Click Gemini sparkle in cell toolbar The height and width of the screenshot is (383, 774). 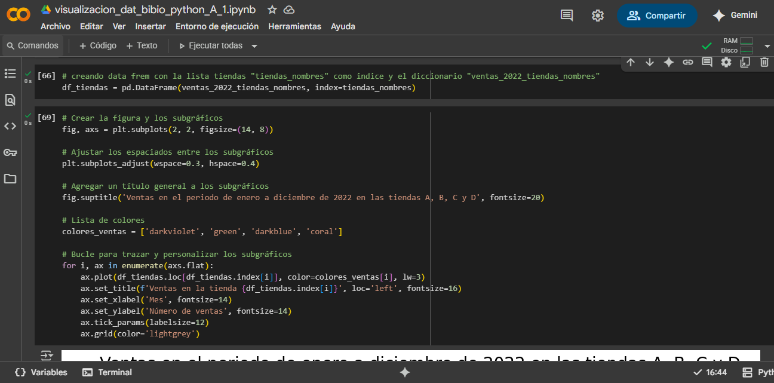(x=669, y=62)
